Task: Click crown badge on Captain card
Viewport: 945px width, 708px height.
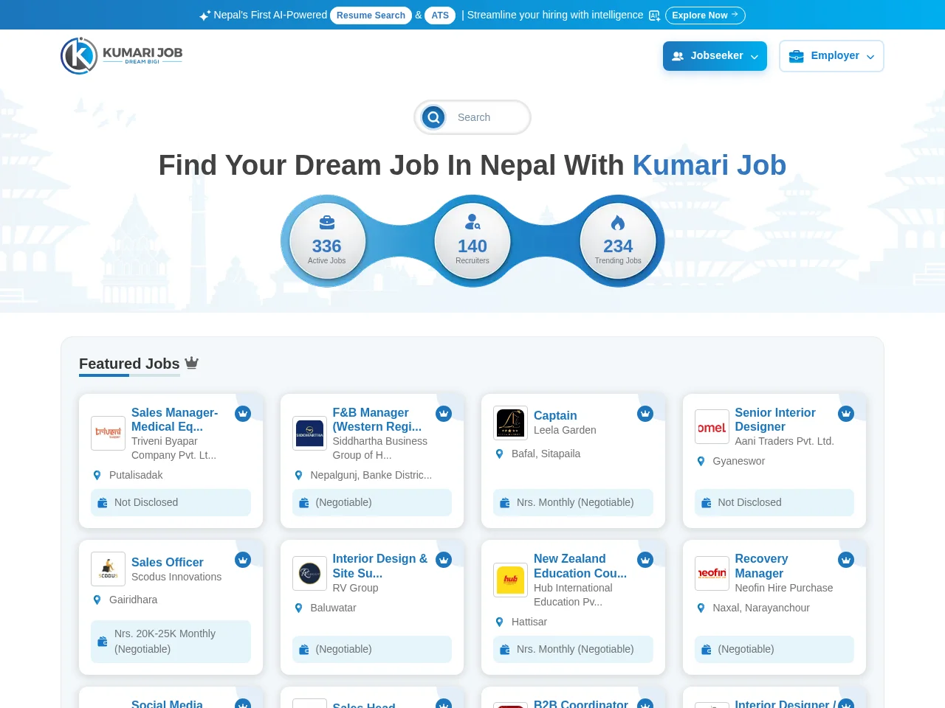Action: (x=645, y=414)
